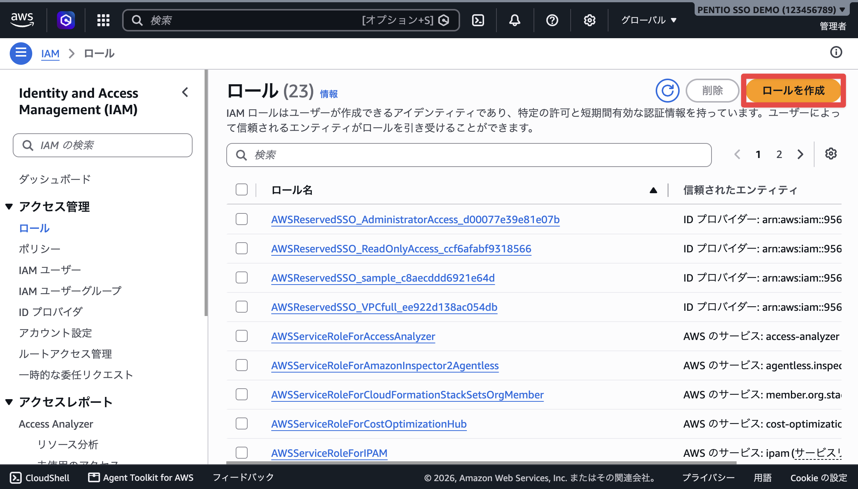
Task: Open Cookie の設定 in footer
Action: [x=819, y=478]
